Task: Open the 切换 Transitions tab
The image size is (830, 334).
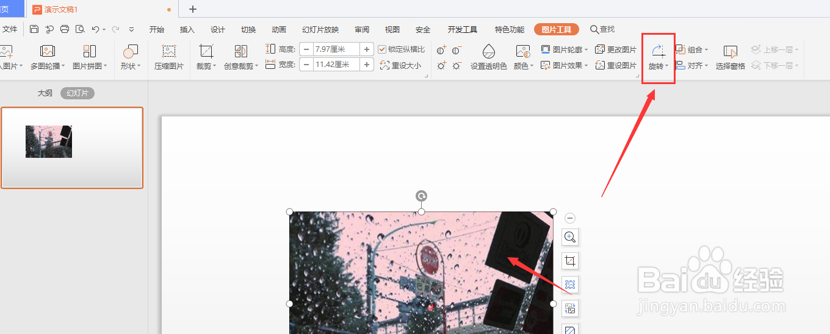Action: [248, 29]
